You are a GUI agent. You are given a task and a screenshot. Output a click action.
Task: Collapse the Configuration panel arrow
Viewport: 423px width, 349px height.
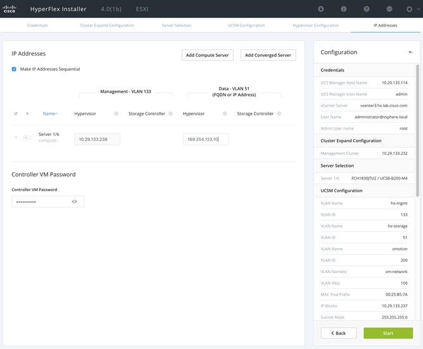coord(410,52)
